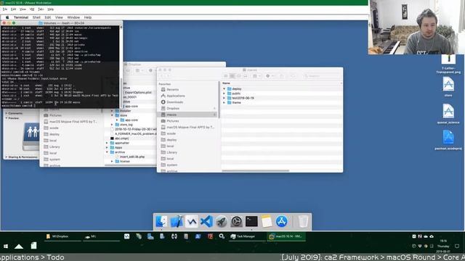Switch macos Finder window to column view
The image size is (465, 261).
239,76
